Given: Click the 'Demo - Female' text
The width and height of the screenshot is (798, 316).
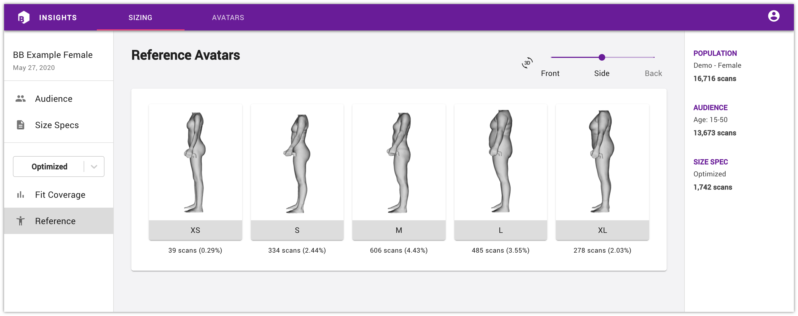Looking at the screenshot, I should click(x=717, y=65).
